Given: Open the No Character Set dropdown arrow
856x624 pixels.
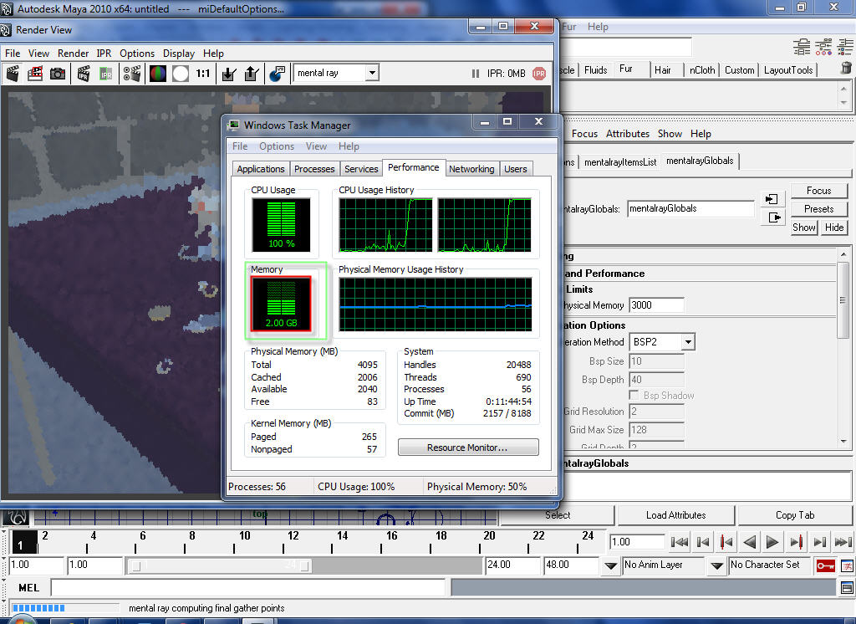Looking at the screenshot, I should [x=716, y=565].
